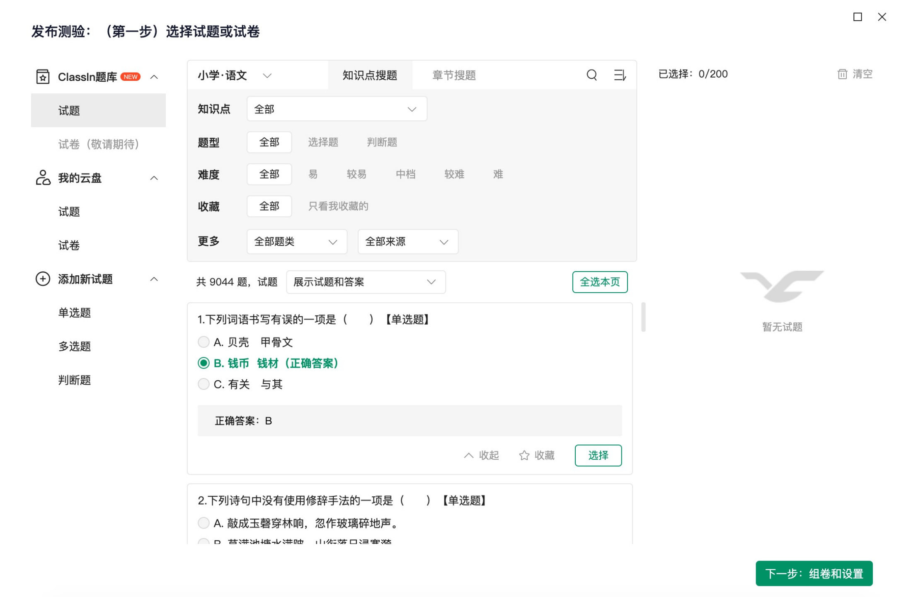The image size is (904, 597).
Task: Add a new 多选题
Action: 74,346
